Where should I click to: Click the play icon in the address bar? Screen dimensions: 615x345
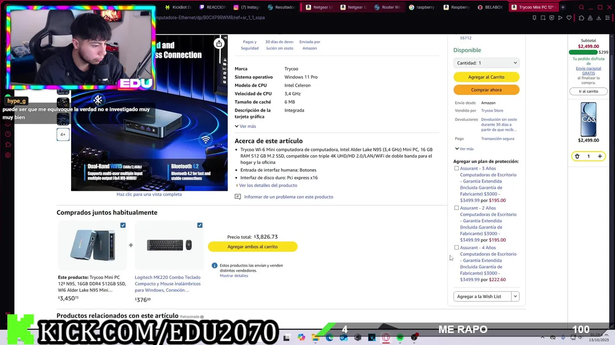(560, 18)
